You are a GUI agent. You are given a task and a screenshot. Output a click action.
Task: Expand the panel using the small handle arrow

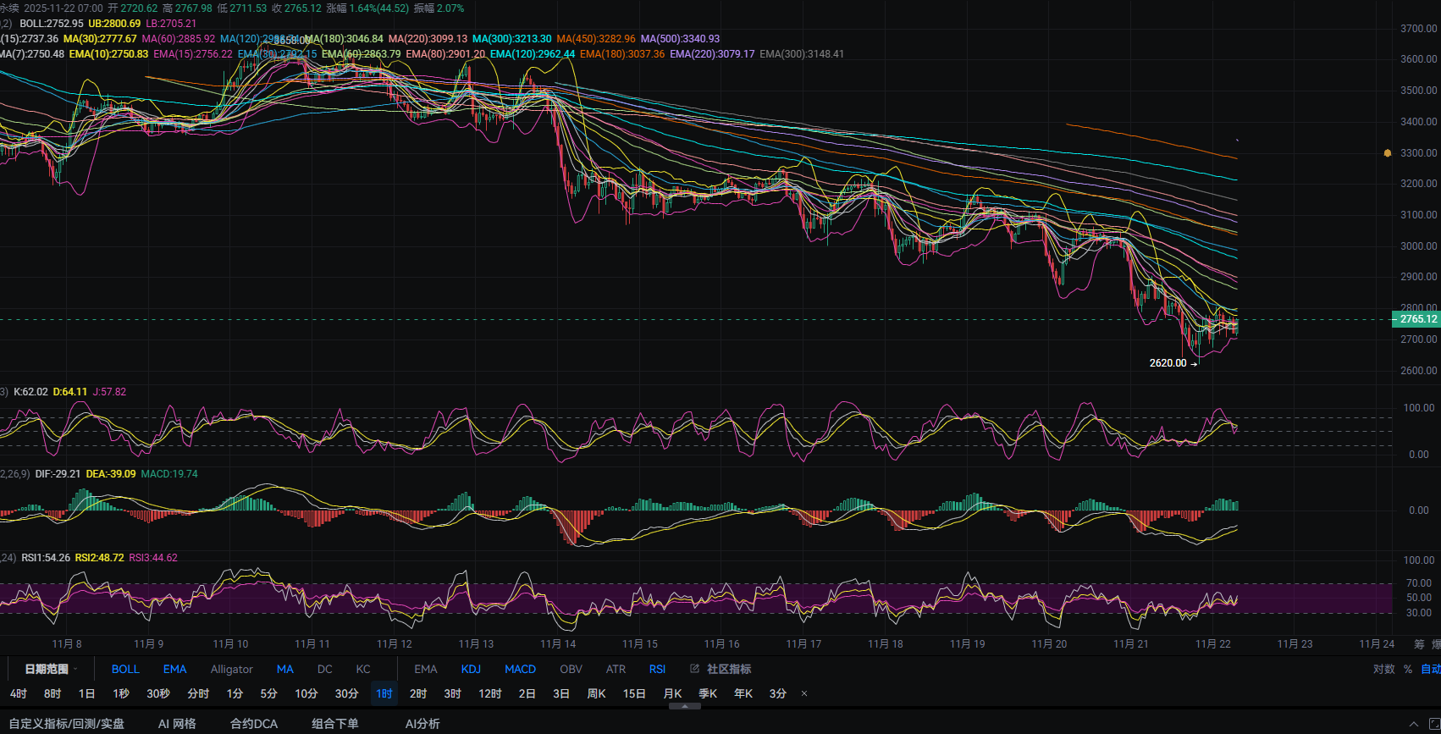[x=685, y=706]
